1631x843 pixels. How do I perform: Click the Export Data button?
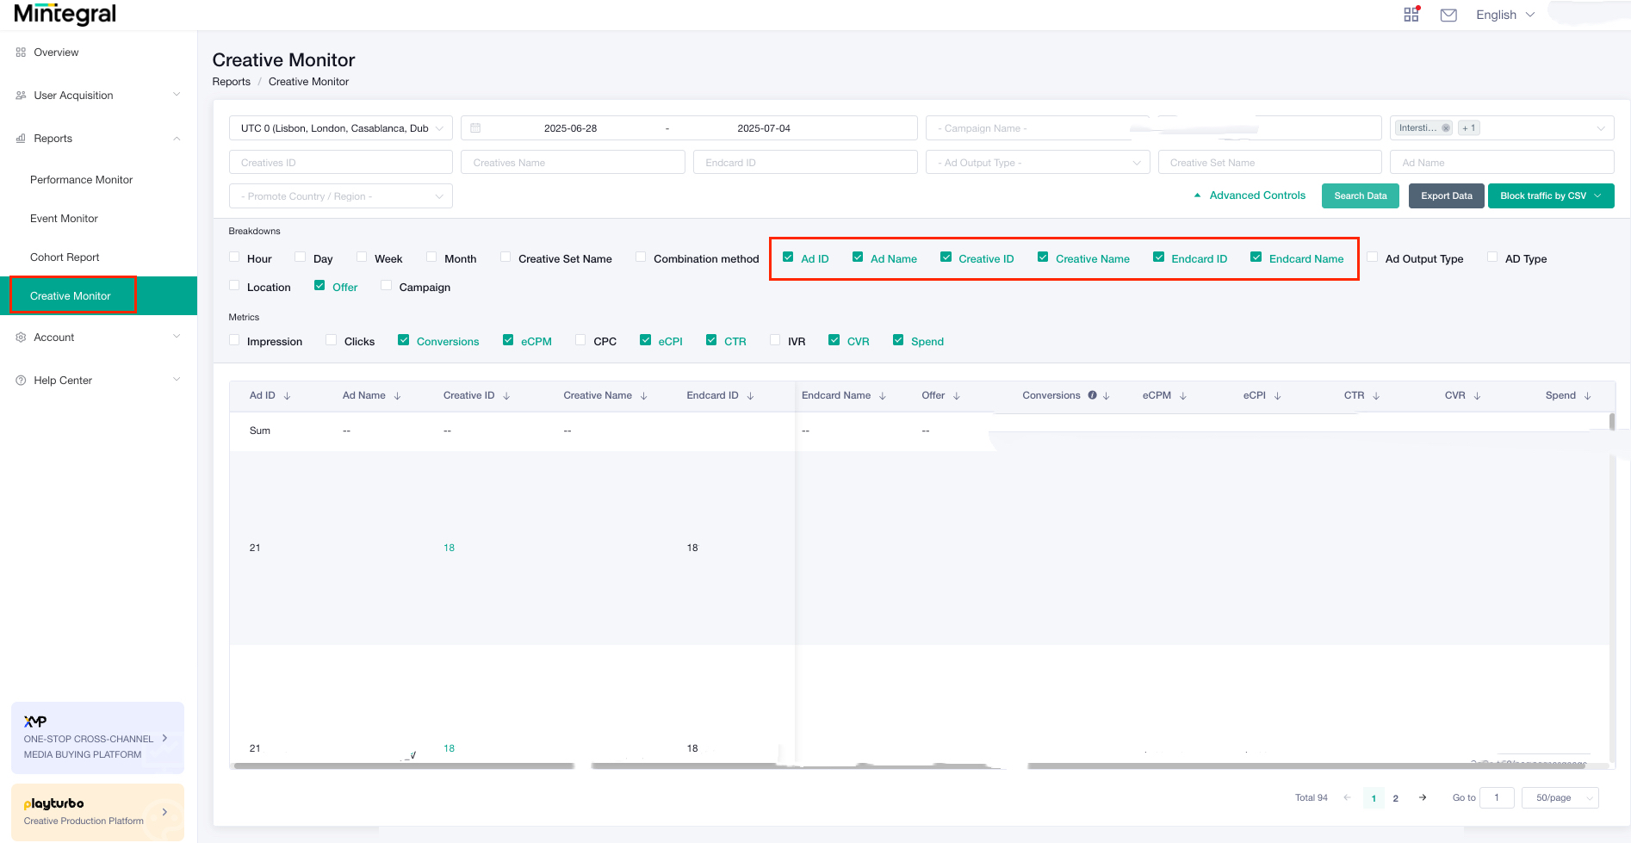(x=1446, y=195)
